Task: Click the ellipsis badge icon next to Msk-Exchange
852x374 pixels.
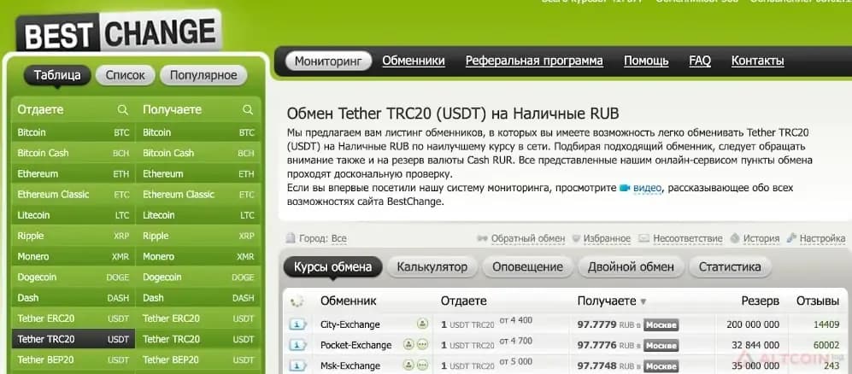Action: point(422,365)
